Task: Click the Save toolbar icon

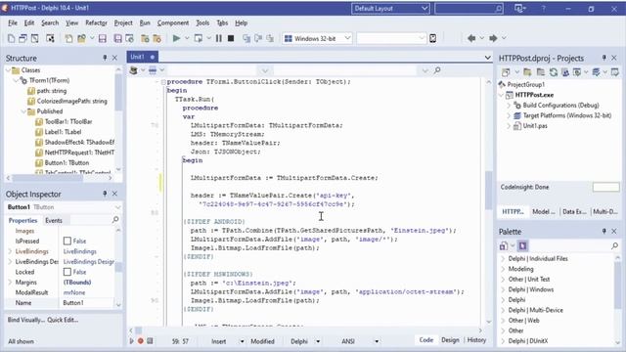Action: coord(102,38)
